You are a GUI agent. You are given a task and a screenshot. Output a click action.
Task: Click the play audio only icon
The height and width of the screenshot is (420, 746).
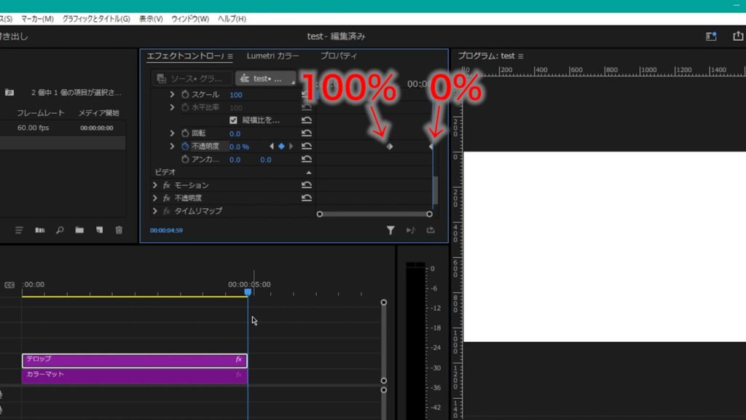pyautogui.click(x=410, y=230)
